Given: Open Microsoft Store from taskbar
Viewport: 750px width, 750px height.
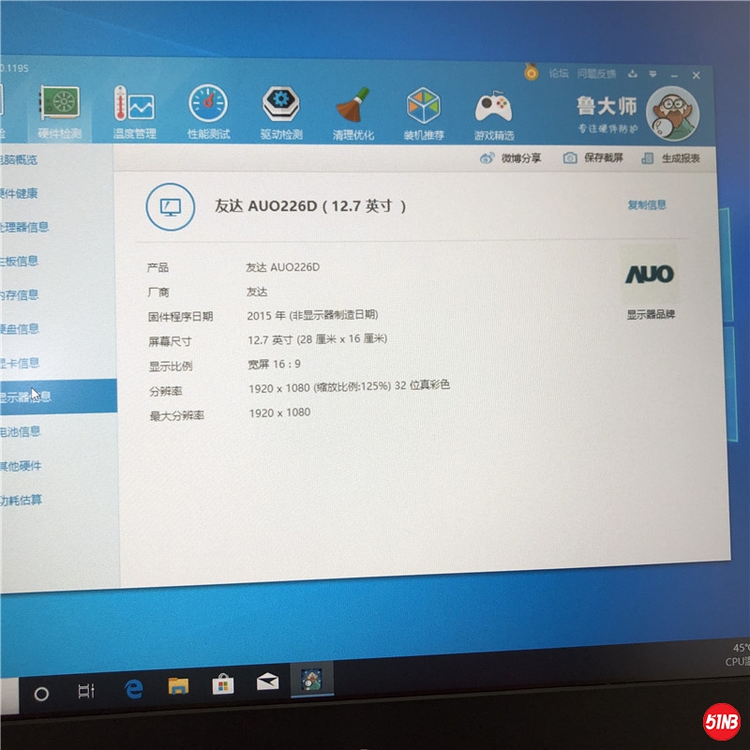Looking at the screenshot, I should pos(223,684).
